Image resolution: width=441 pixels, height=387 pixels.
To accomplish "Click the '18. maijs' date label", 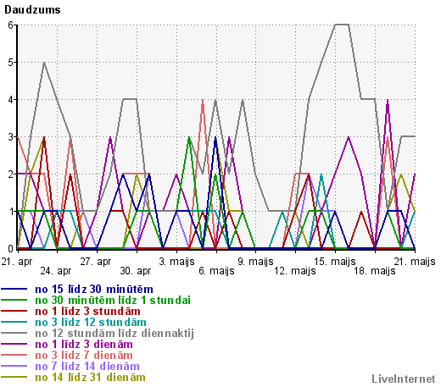I will [375, 271].
